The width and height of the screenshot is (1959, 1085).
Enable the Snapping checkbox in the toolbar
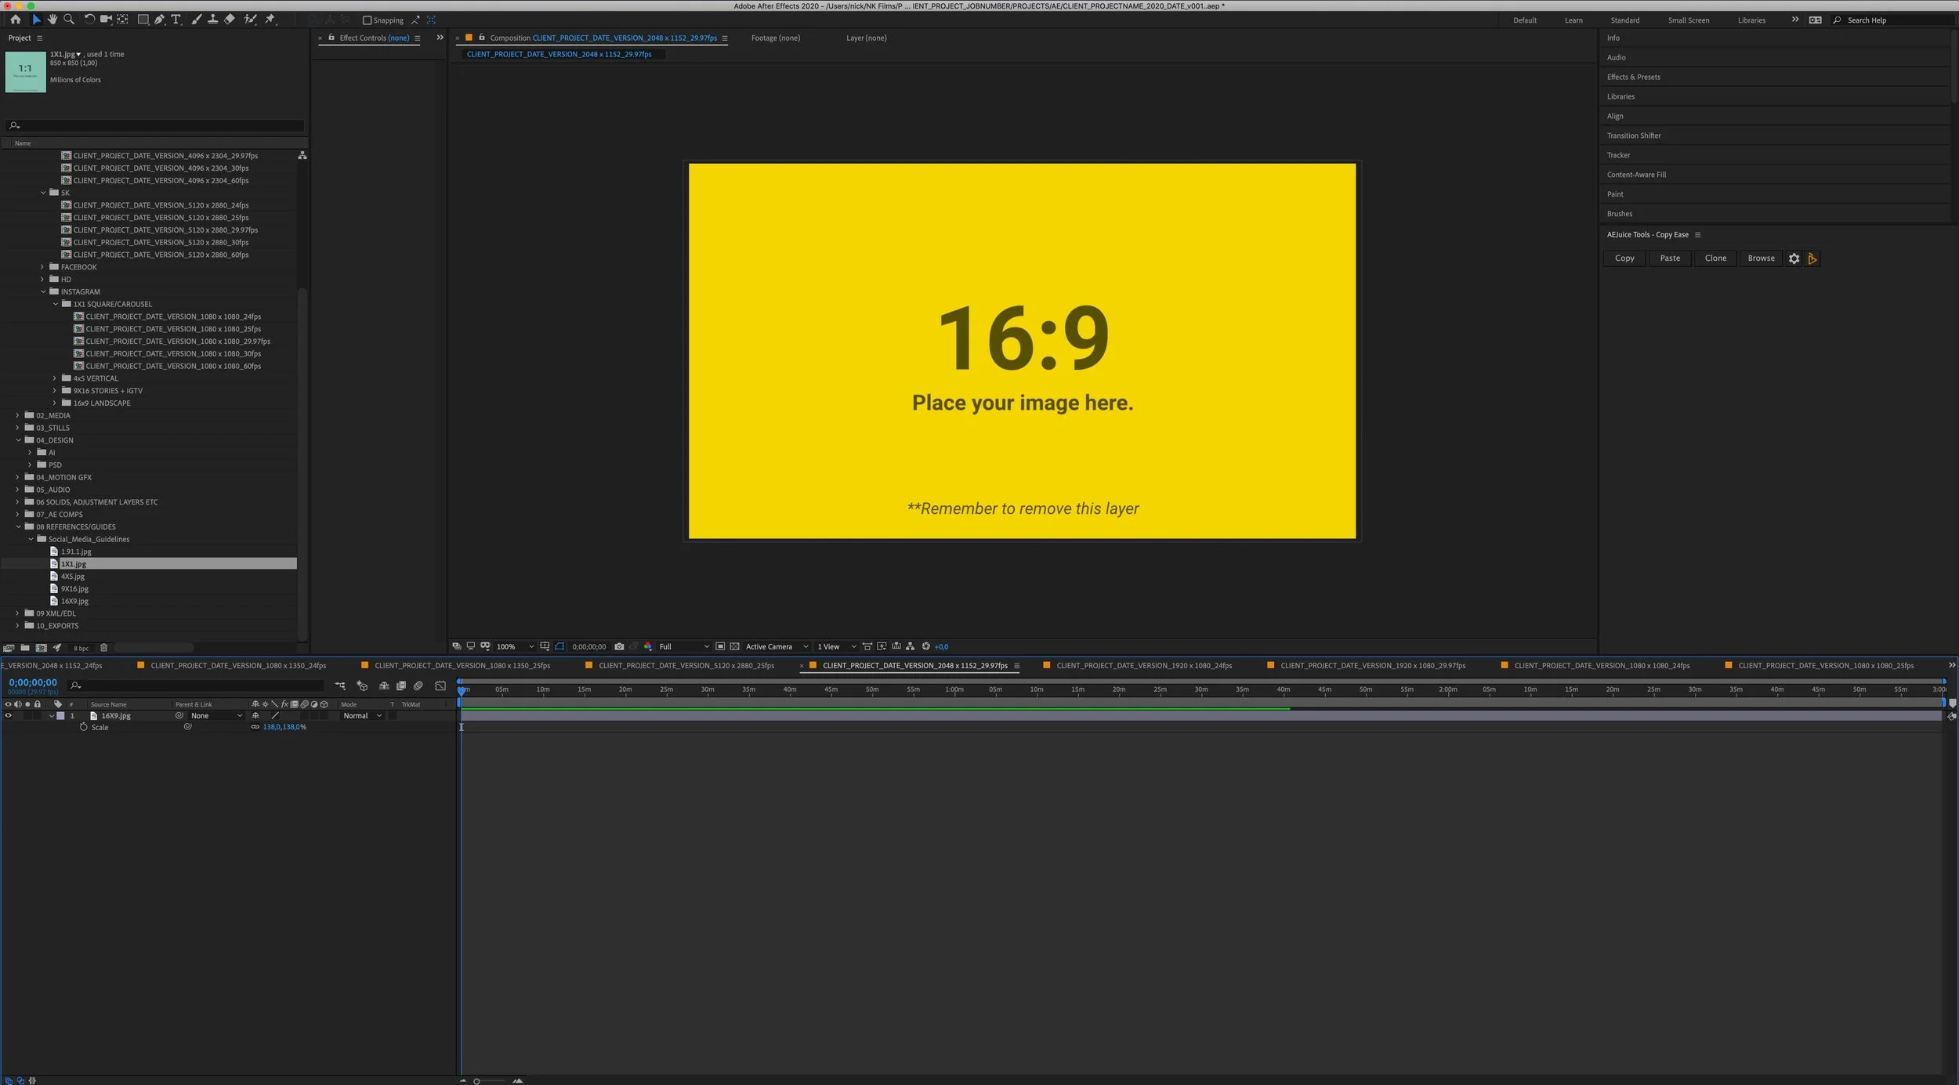pyautogui.click(x=367, y=20)
